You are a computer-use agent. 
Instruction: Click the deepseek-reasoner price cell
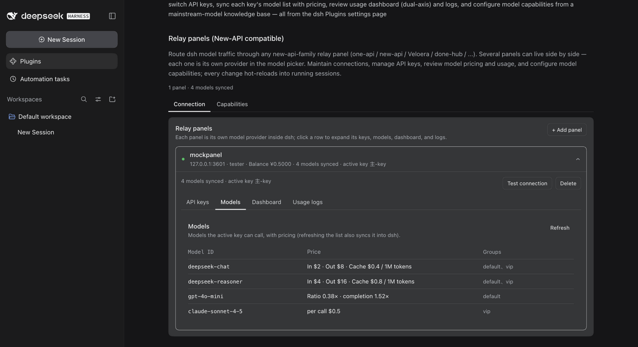click(x=361, y=281)
